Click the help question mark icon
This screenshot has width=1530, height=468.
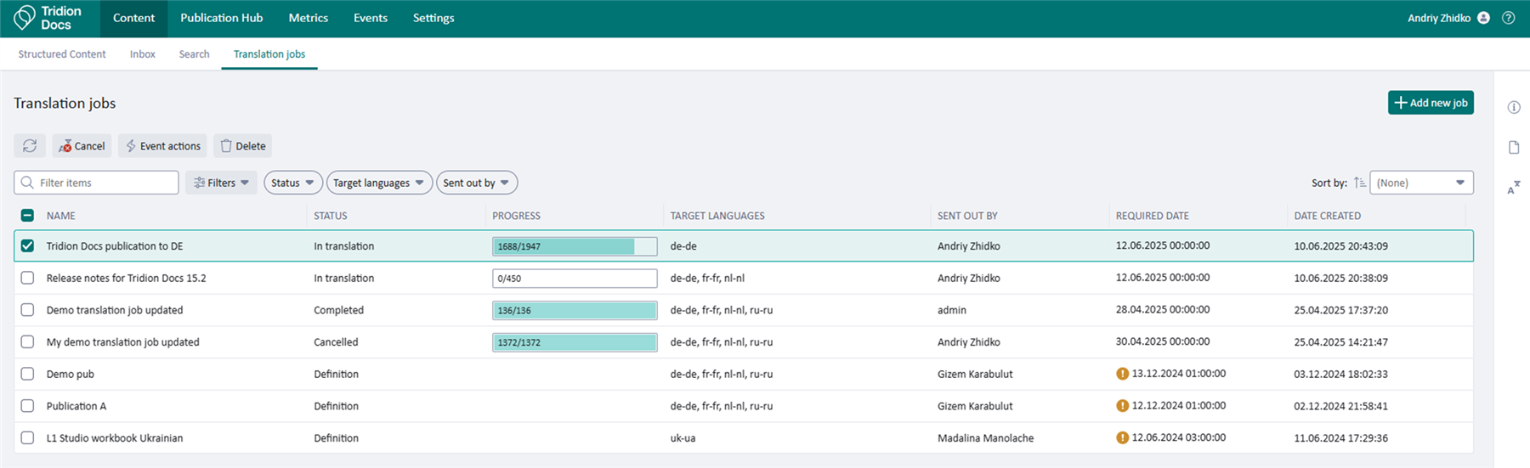click(1509, 18)
